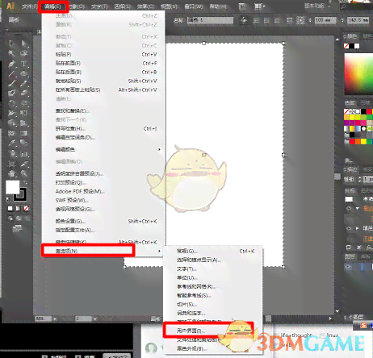Image resolution: width=373 pixels, height=358 pixels.
Task: Open the artboard navigation dropdown in status bar
Action: coord(95,319)
